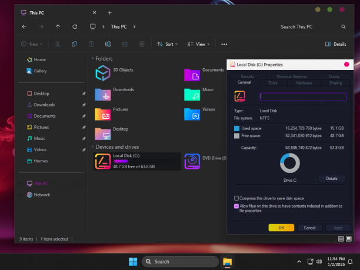Open the notifications bell icon
The width and height of the screenshot is (360, 270).
[x=350, y=262]
